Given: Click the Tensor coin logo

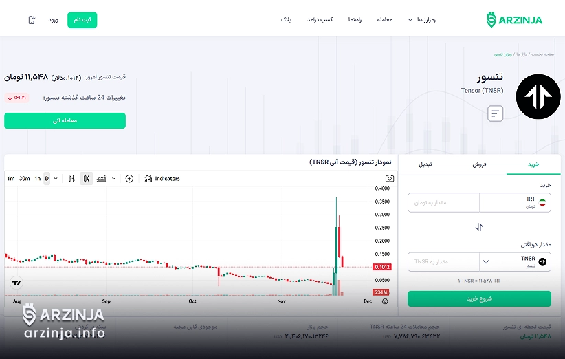Looking at the screenshot, I should pos(538,96).
